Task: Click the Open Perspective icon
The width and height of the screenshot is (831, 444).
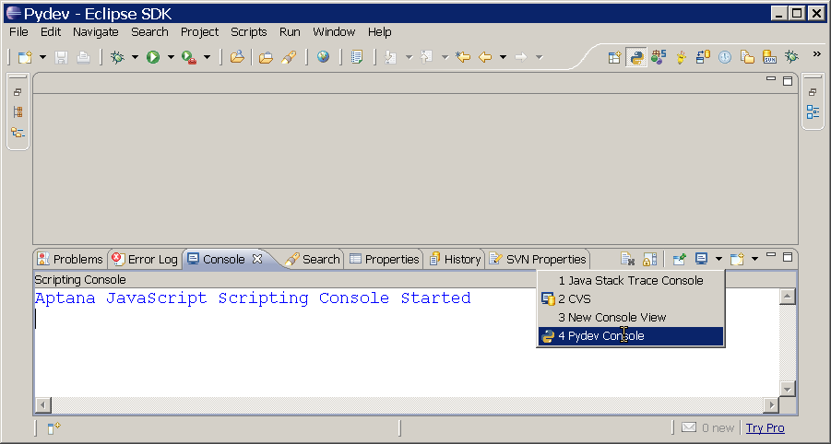Action: point(614,57)
